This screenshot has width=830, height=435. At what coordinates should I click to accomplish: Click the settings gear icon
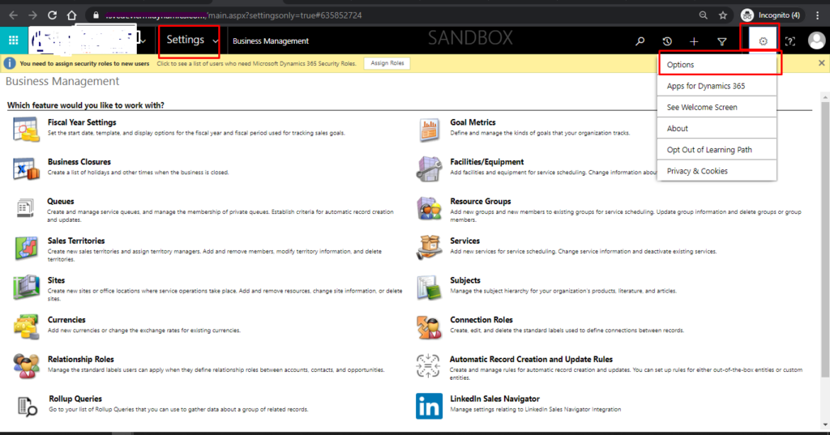(x=763, y=41)
